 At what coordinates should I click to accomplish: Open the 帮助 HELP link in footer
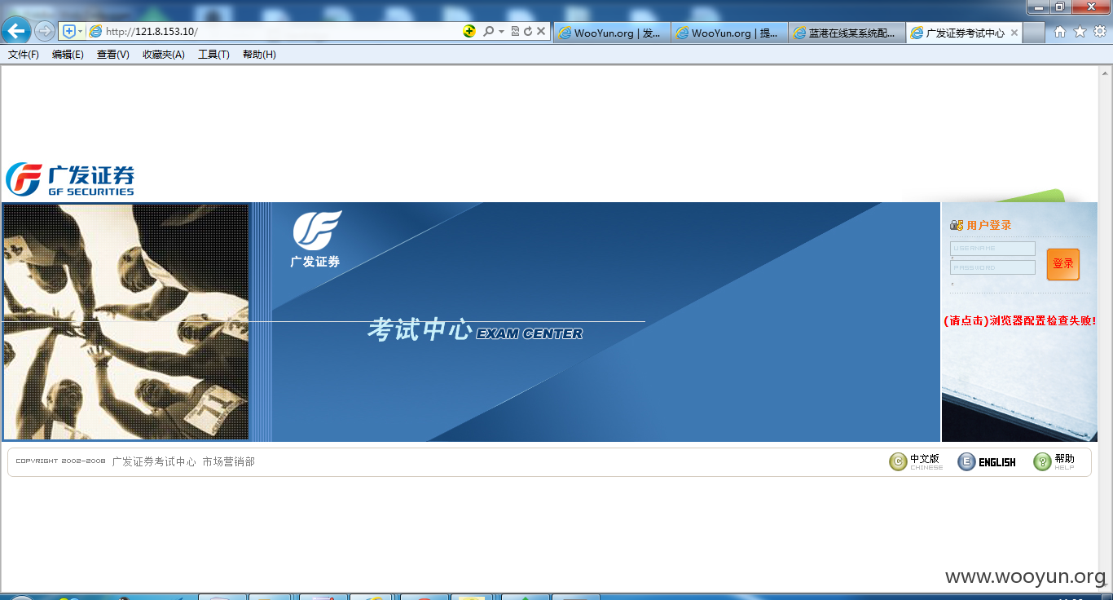pos(1064,461)
